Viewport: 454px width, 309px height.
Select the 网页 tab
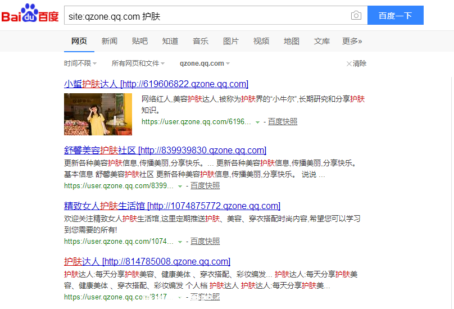[79, 41]
